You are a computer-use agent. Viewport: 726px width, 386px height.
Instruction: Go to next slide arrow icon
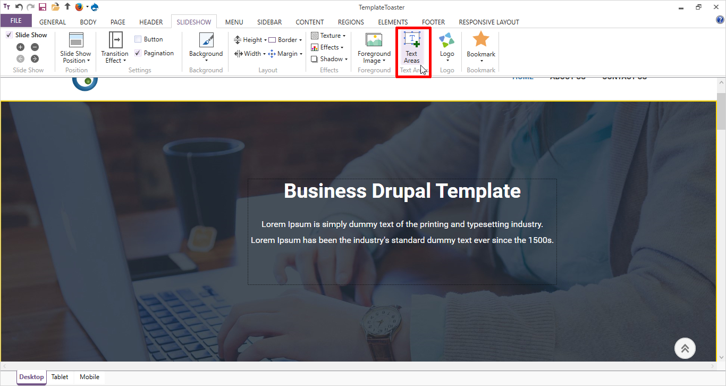coord(35,58)
